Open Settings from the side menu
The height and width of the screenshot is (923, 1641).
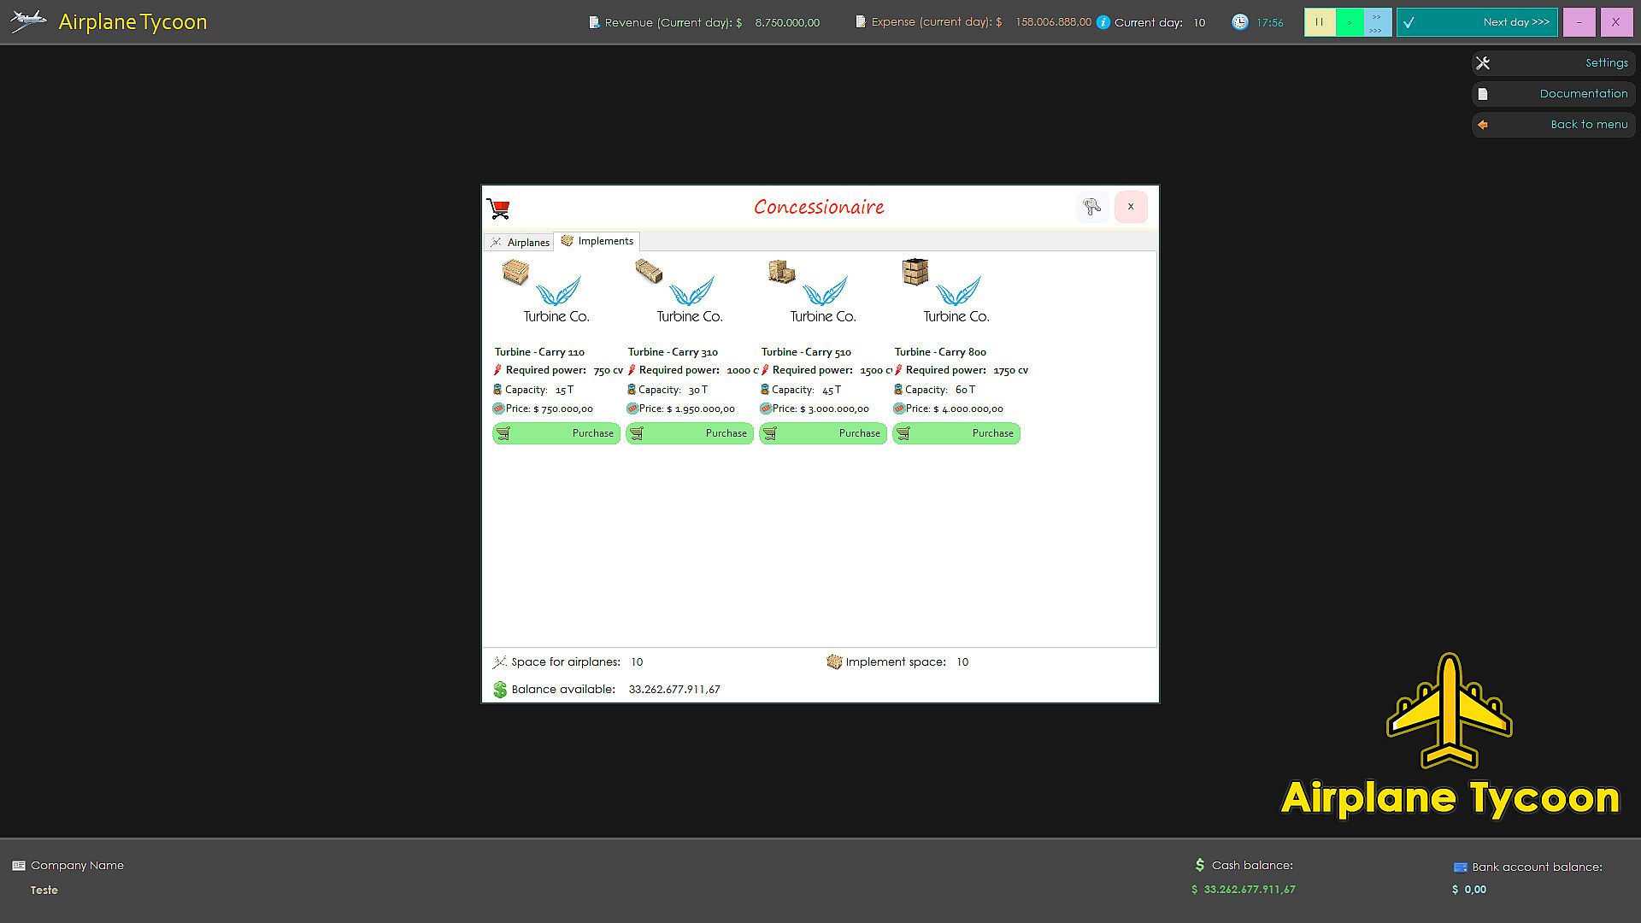pos(1553,63)
